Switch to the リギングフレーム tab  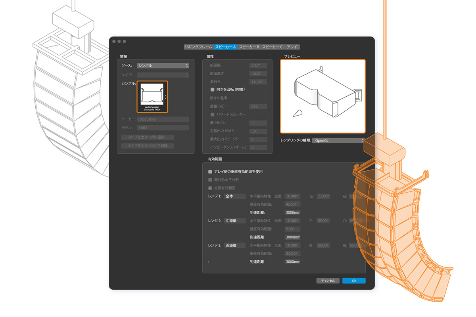coord(198,47)
